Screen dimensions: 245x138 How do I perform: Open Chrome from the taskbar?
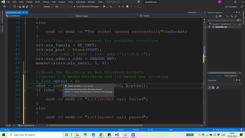point(101,135)
